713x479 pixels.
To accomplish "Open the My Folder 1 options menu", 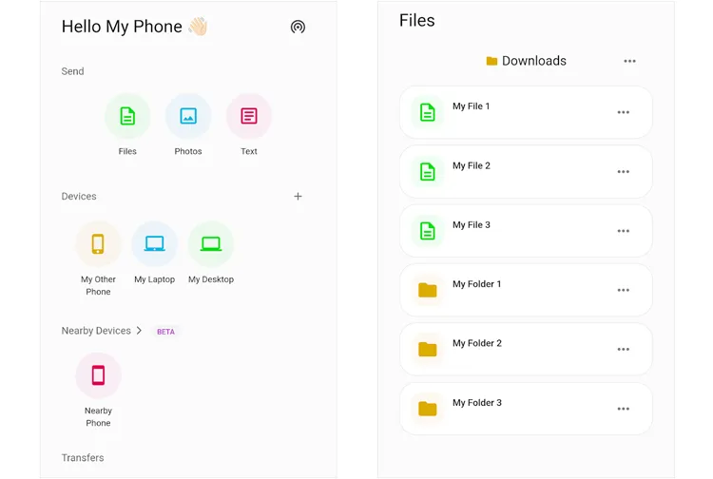I will 624,290.
